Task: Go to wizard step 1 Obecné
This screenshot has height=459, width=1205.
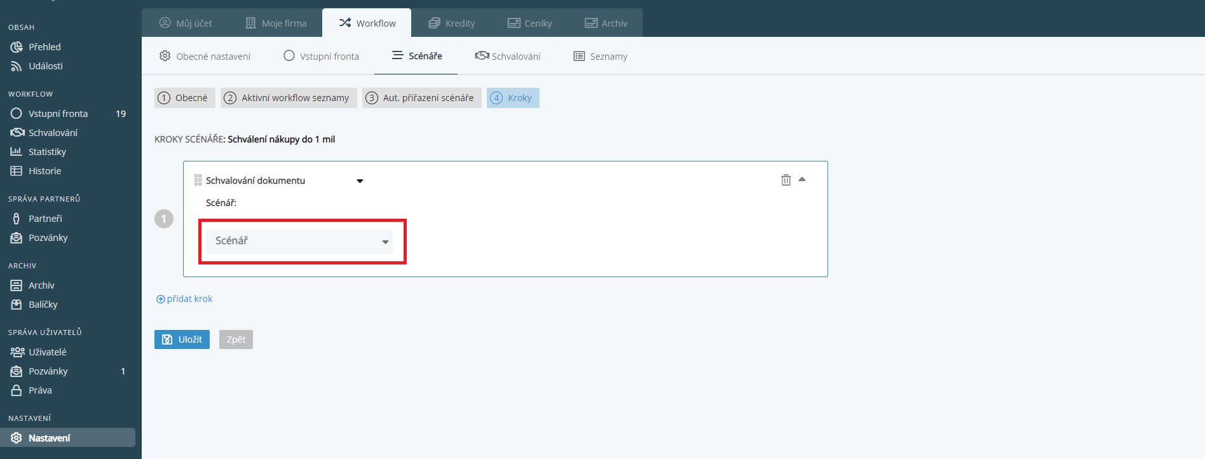Action: 184,98
